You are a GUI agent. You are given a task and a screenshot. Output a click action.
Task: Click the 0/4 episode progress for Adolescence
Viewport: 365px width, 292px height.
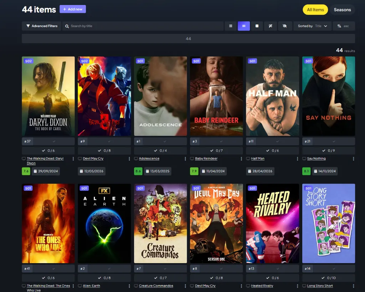[160, 151]
